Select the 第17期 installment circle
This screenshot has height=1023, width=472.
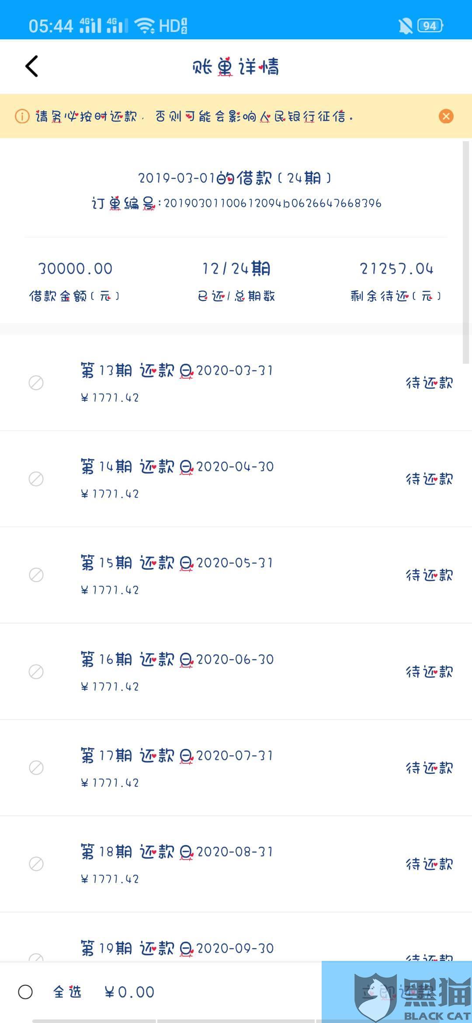[x=36, y=768]
